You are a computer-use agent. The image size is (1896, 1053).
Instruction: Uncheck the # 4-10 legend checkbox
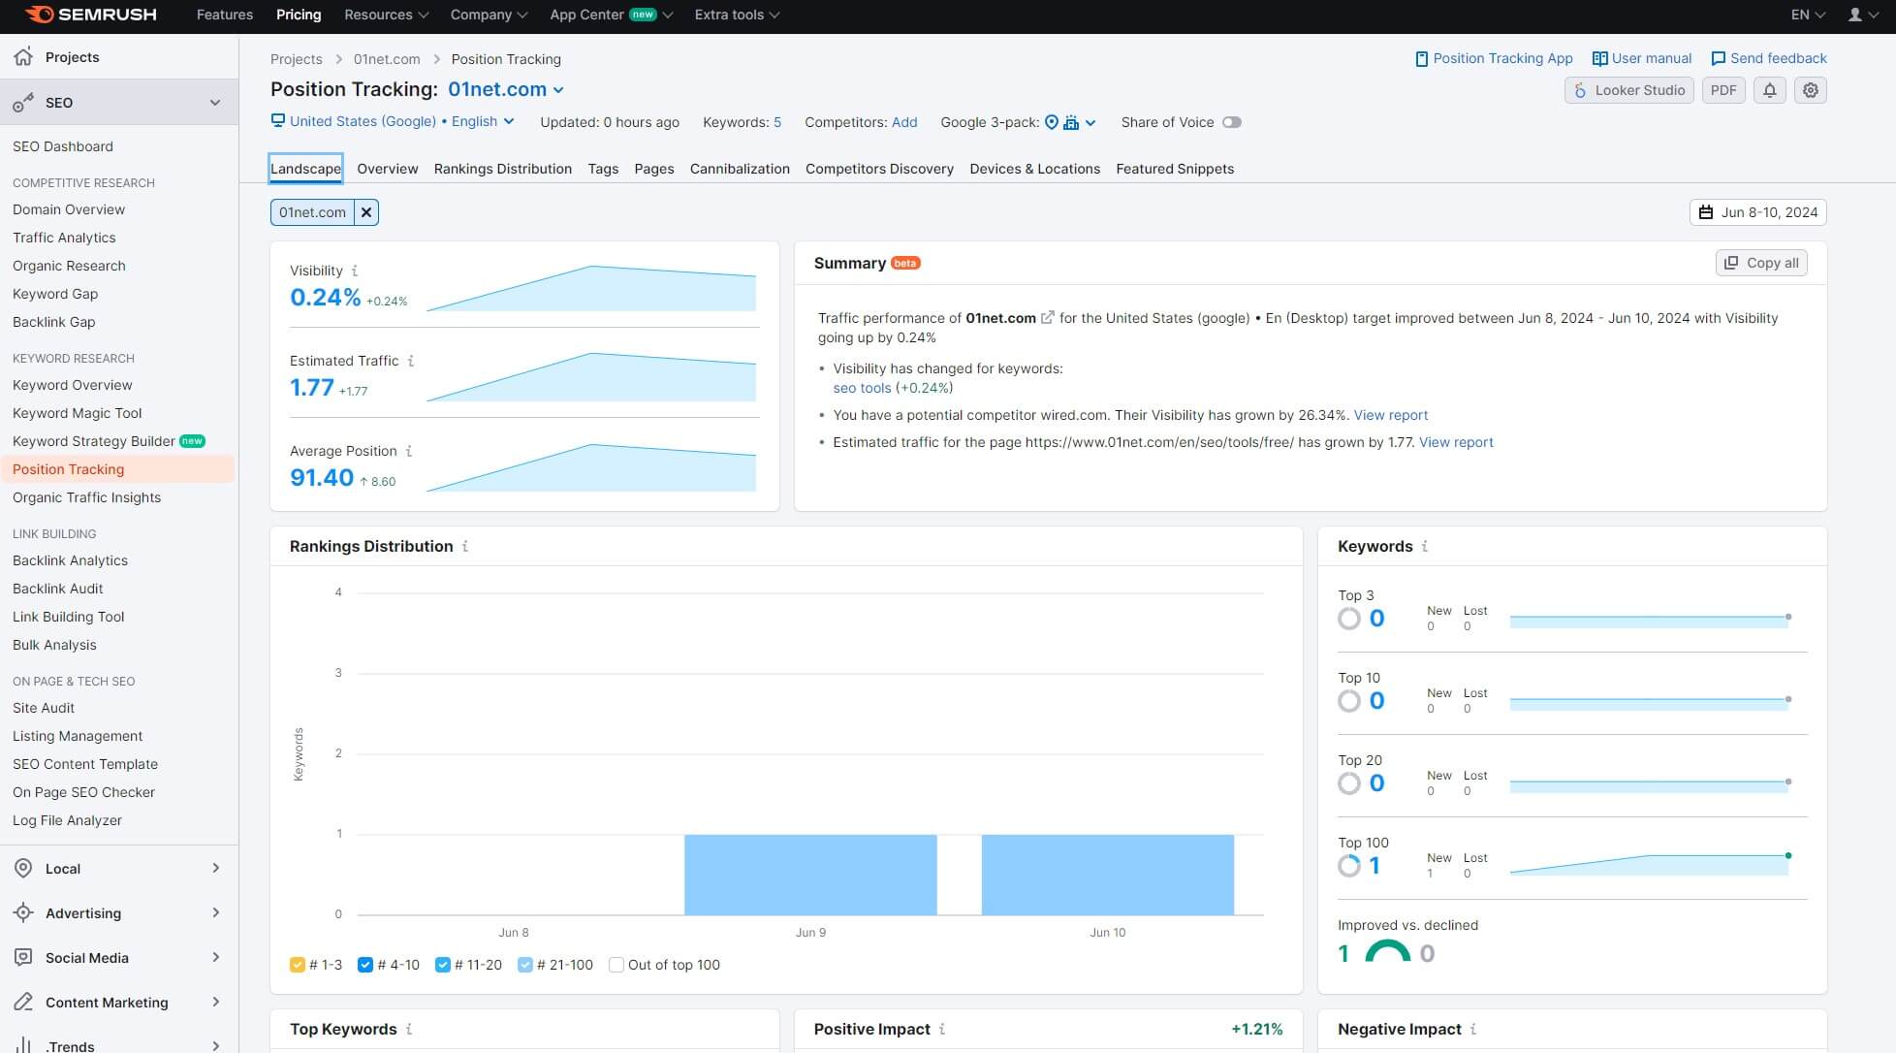pos(365,965)
